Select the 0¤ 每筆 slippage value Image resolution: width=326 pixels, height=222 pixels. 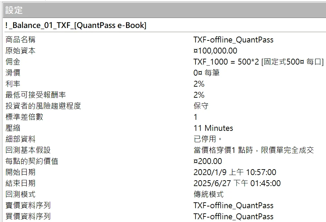click(x=207, y=73)
